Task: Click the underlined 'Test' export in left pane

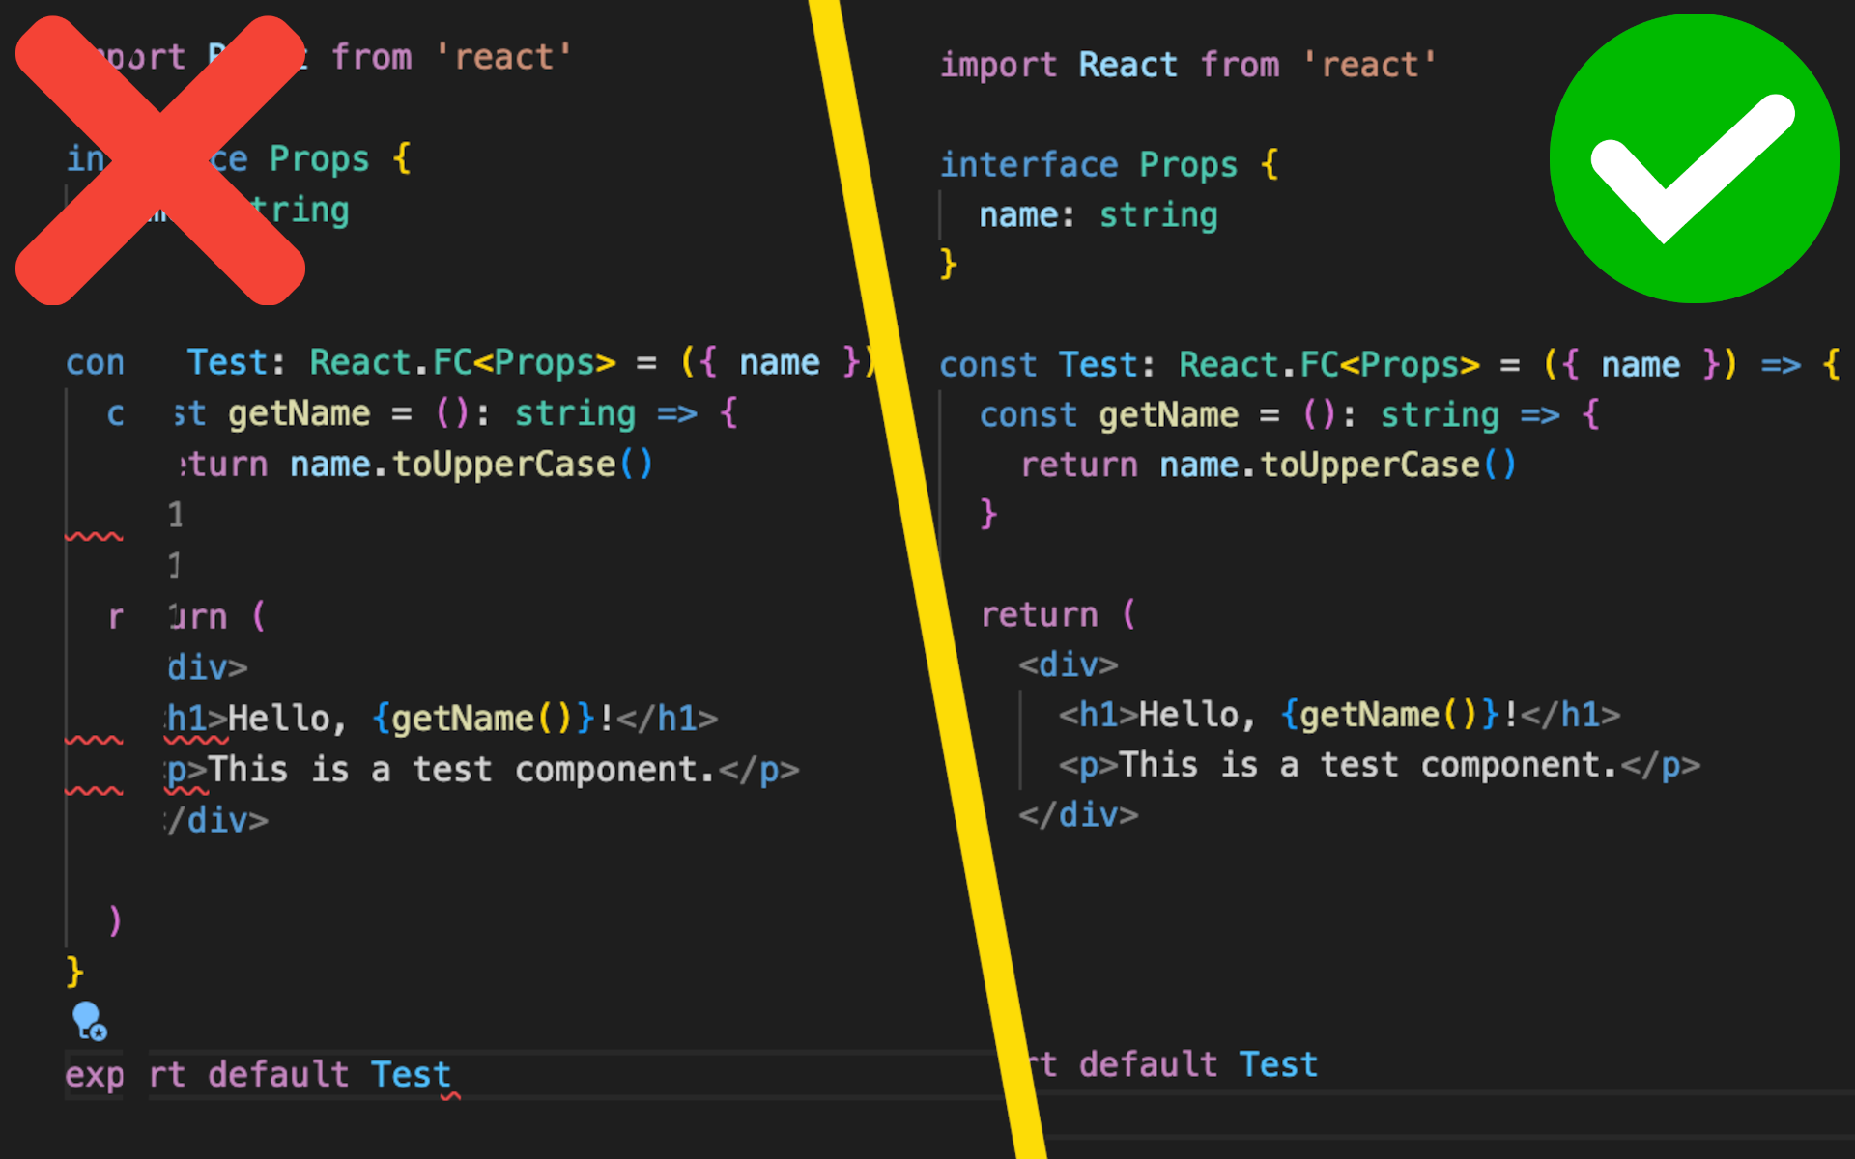Action: pos(412,1075)
